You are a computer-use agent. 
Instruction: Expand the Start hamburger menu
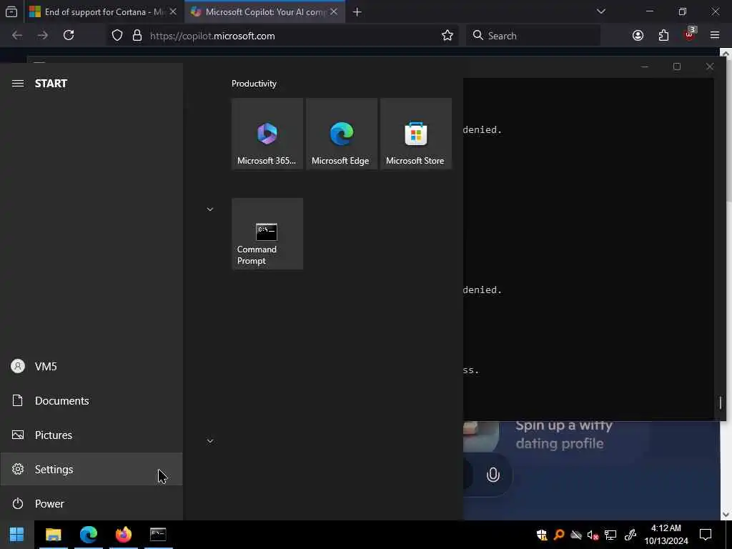pyautogui.click(x=18, y=84)
